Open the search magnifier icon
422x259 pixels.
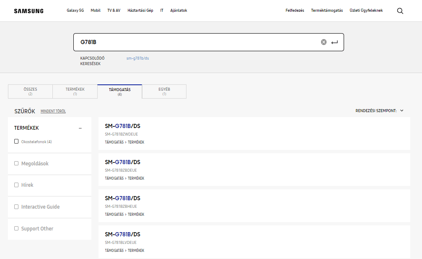[400, 11]
